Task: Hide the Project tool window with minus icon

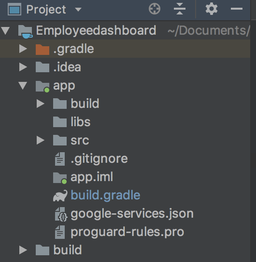Action: click(236, 9)
